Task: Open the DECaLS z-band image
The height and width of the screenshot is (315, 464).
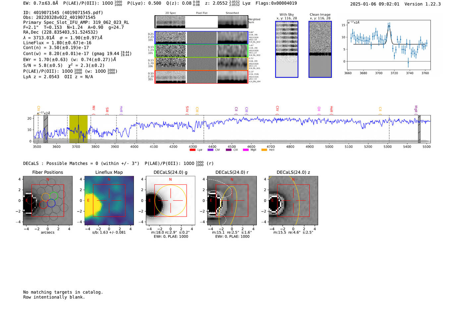Action: (x=293, y=201)
